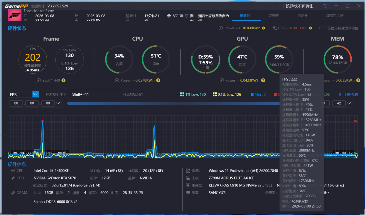Screen dimensions: 365x215
Task: Click the bolt icon beside CPU Power
Action: pyautogui.click(x=117, y=80)
